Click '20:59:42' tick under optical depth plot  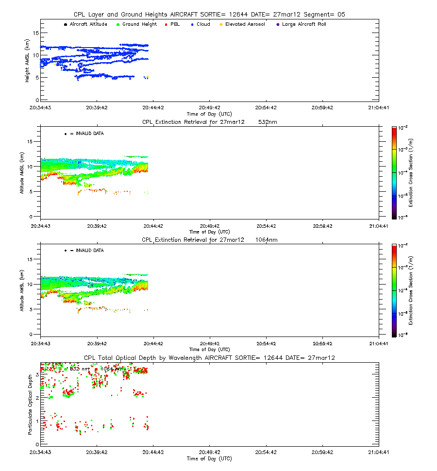pos(322,452)
